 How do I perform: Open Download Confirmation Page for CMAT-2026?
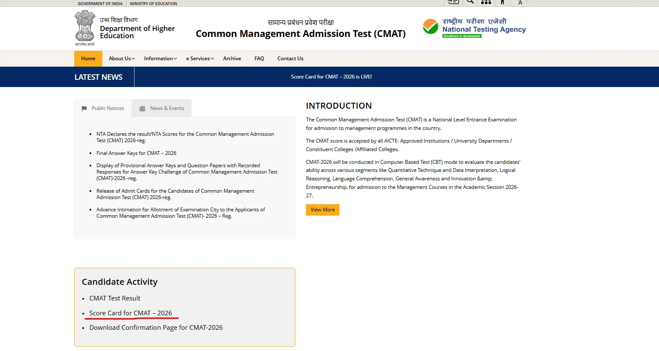(x=156, y=328)
